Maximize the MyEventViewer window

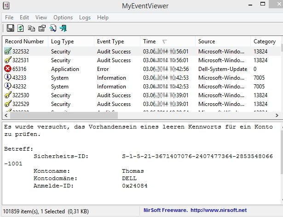(x=263, y=4)
